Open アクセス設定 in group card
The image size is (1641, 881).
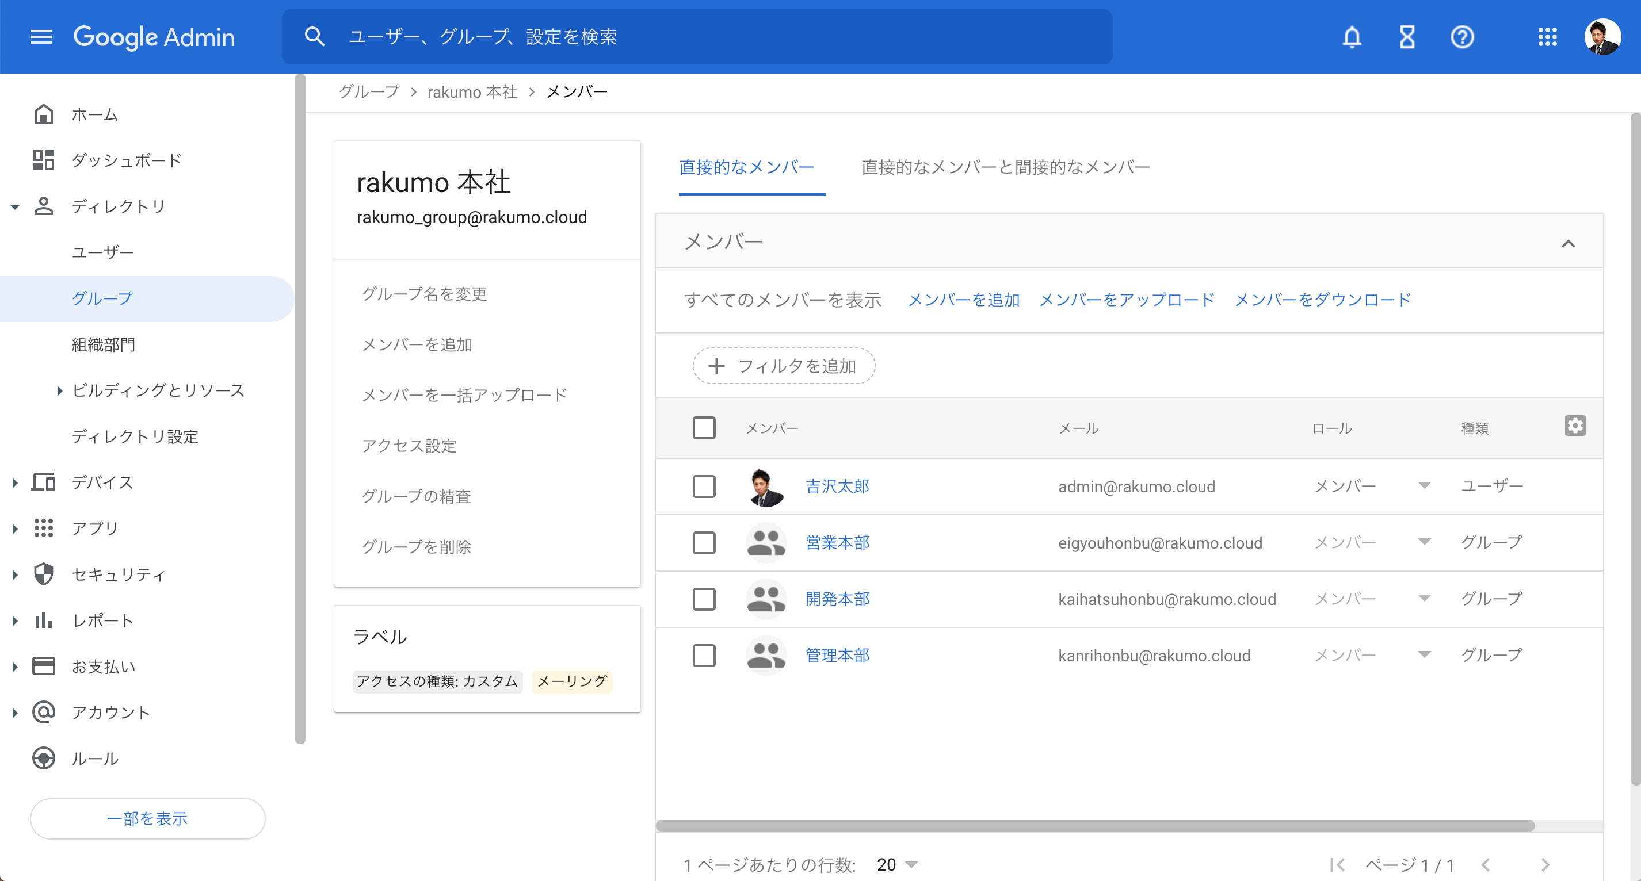[409, 445]
